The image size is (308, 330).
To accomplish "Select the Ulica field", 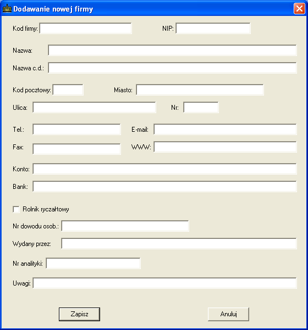I will [94, 107].
